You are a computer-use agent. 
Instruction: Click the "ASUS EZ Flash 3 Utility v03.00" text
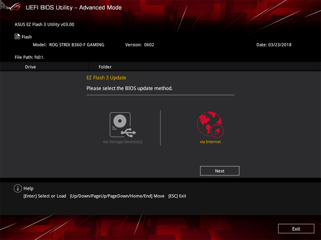tap(44, 24)
